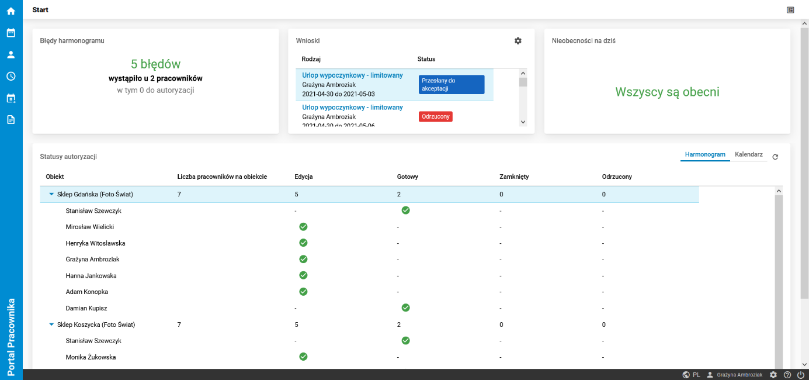Select the Mirosław Wielicki row
809x380 pixels.
pos(369,226)
